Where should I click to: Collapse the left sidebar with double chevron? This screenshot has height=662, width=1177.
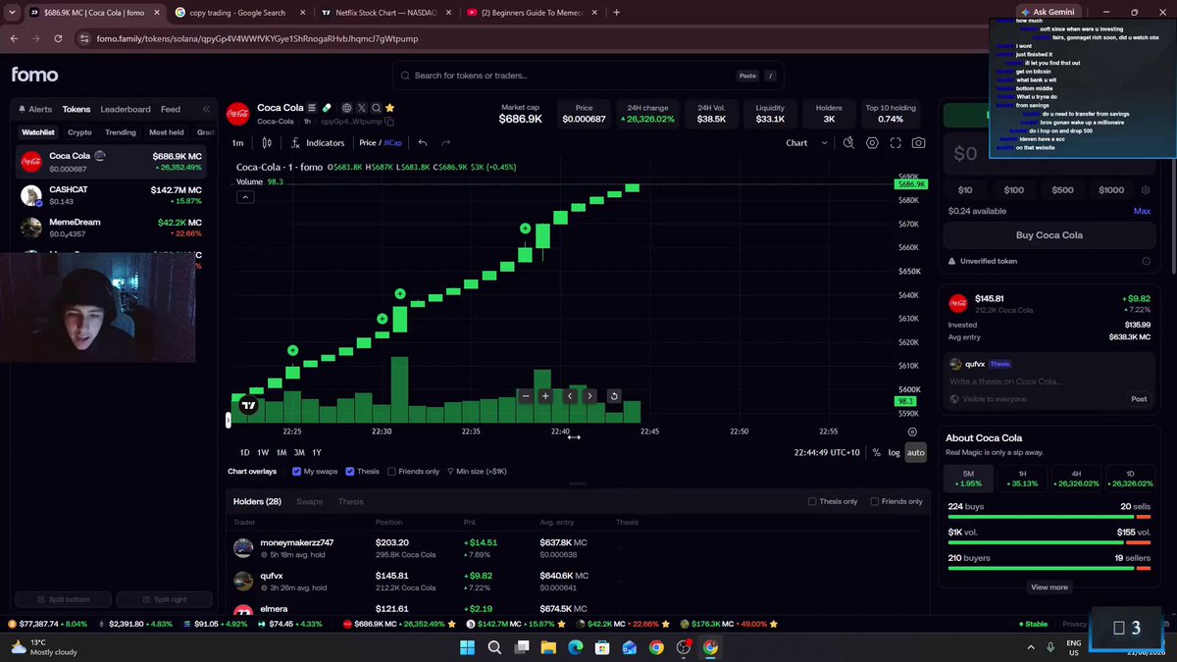coord(206,109)
